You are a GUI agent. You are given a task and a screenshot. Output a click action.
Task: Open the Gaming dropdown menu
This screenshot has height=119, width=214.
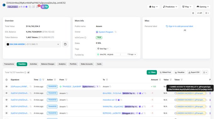pyautogui.click(x=203, y=7)
